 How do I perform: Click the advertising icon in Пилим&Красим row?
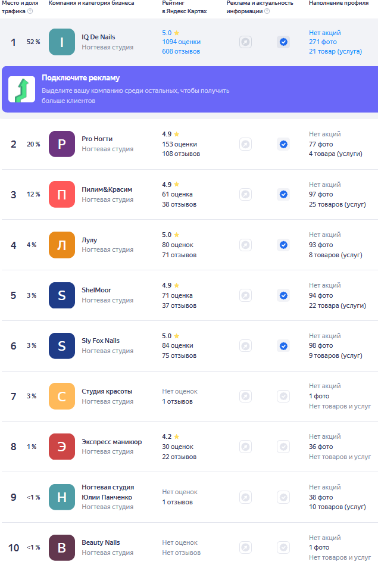click(245, 195)
